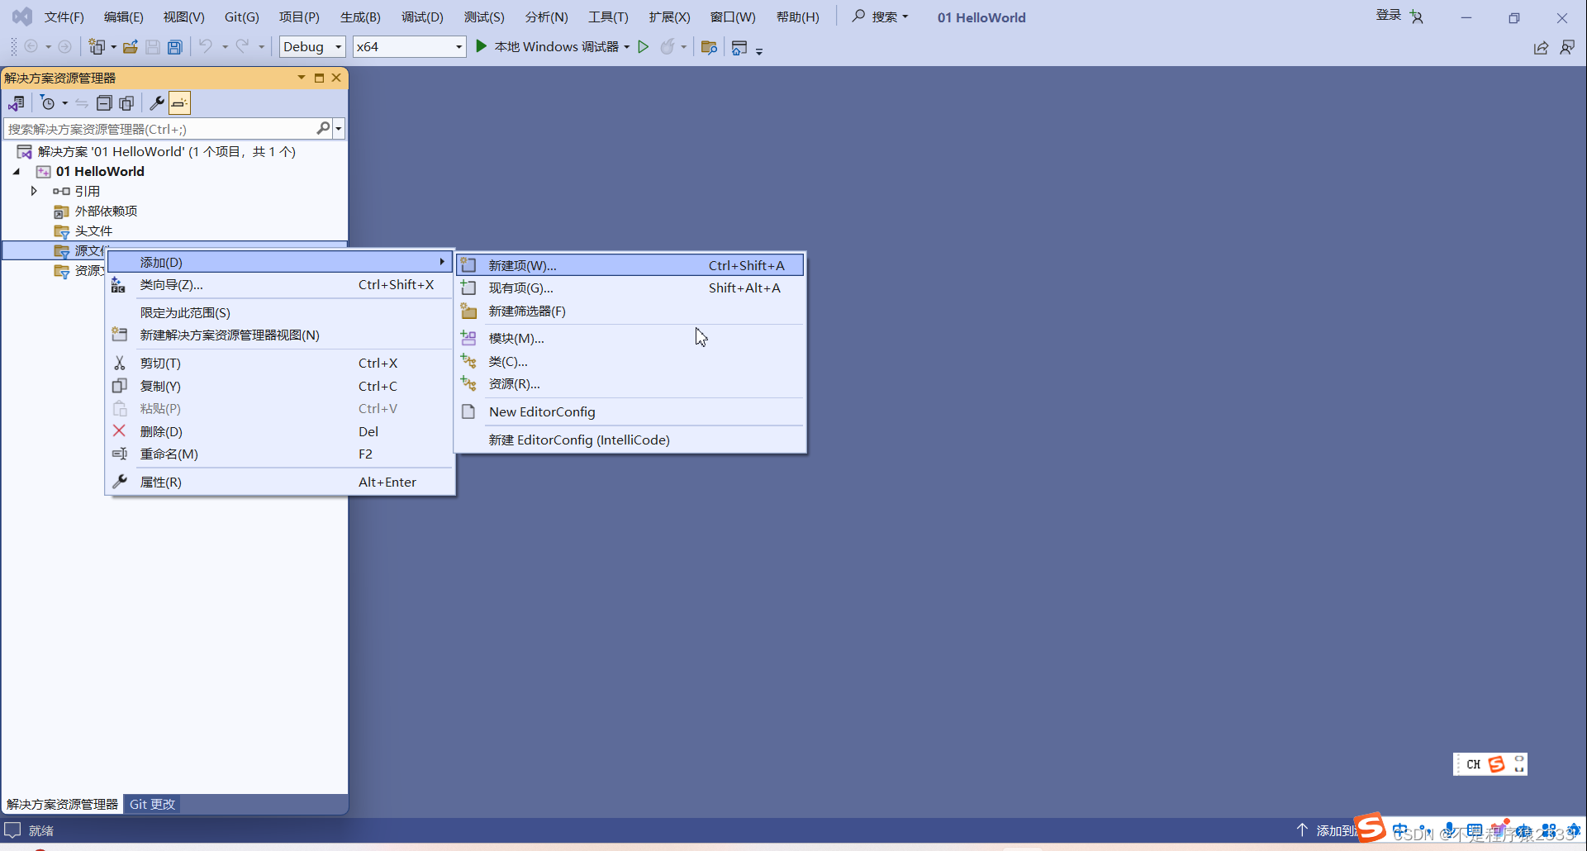Select 新建 EditorConfig (IntelliCode) entry

630,440
